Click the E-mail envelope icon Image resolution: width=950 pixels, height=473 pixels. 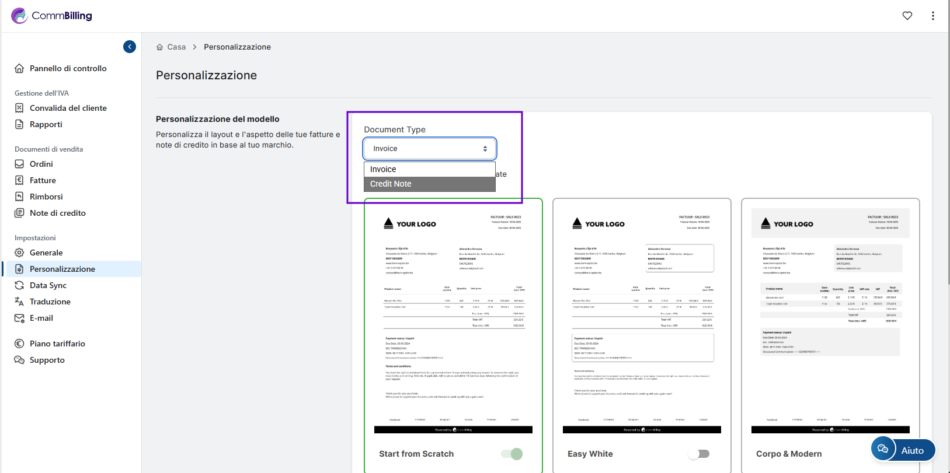click(19, 318)
